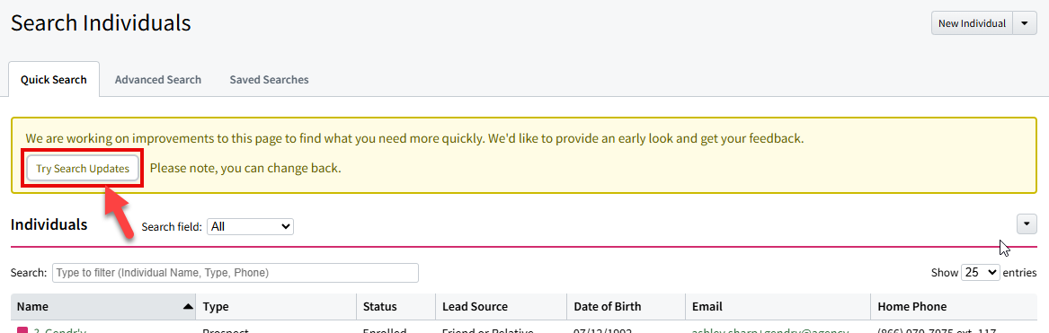The width and height of the screenshot is (1049, 333).
Task: Sort by the Email column header
Action: point(778,307)
